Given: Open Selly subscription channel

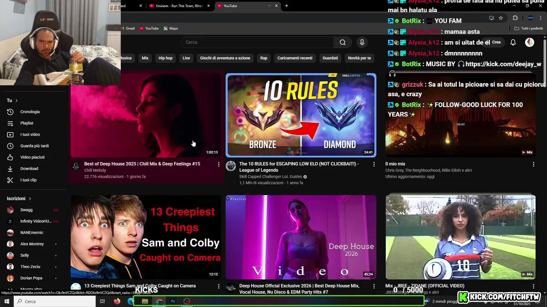Looking at the screenshot, I should (x=25, y=255).
